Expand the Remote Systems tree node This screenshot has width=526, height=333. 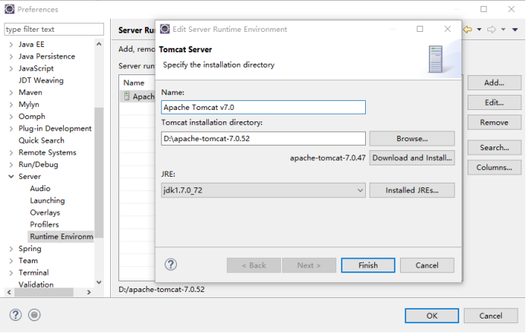11,153
